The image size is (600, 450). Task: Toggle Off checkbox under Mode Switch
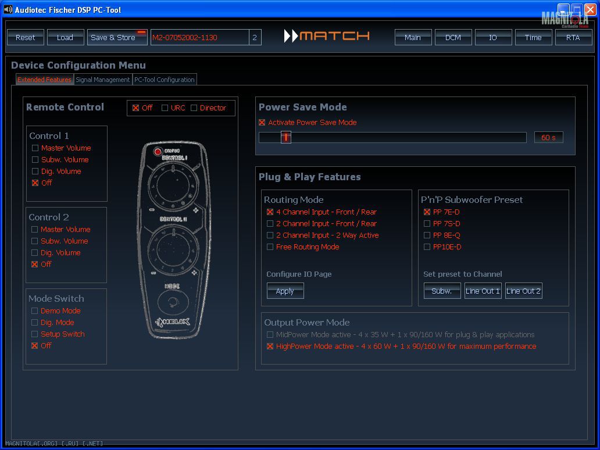(x=34, y=346)
